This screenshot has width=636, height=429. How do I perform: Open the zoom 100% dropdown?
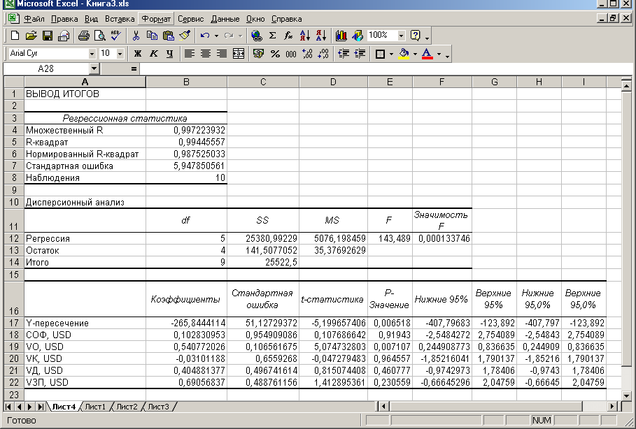(401, 35)
